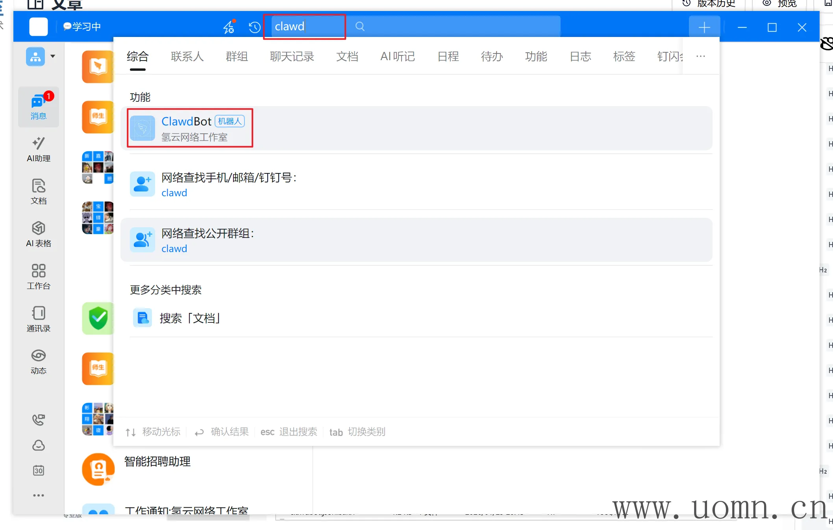Open AI 表格 from the sidebar
This screenshot has height=530, width=833.
coord(38,234)
